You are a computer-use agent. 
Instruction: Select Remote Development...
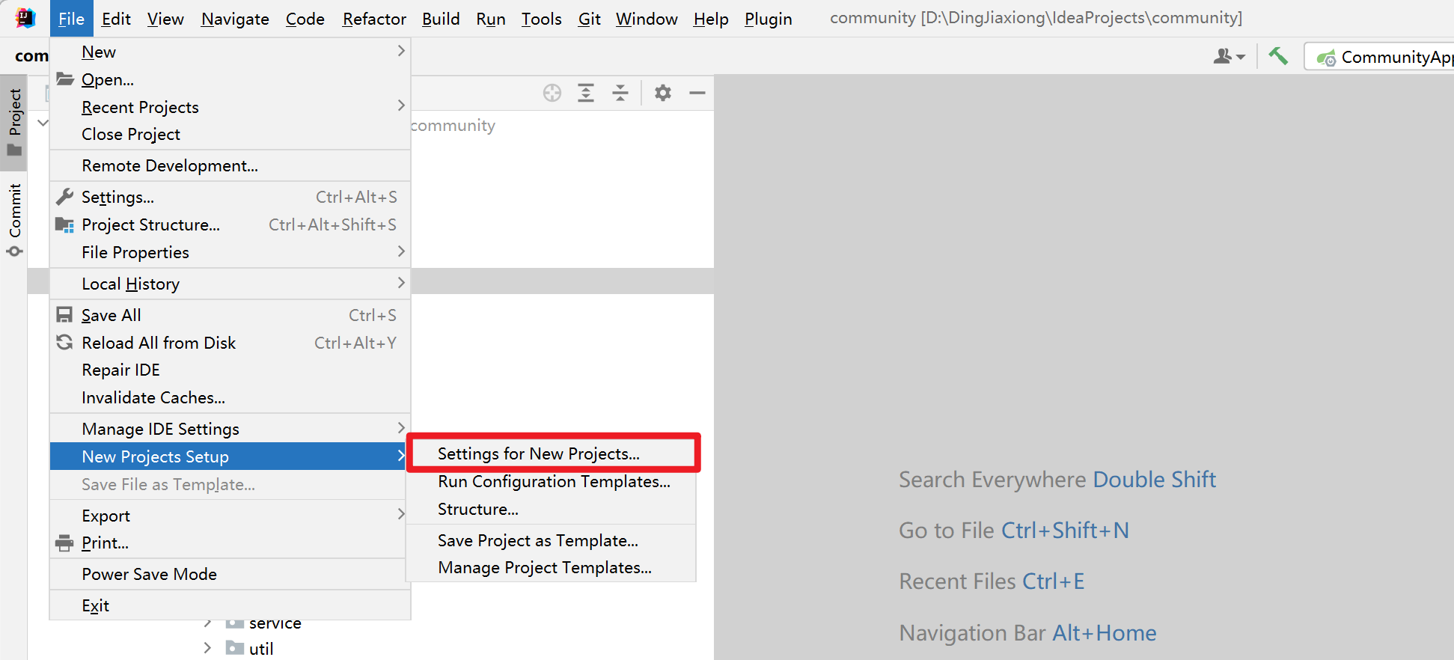click(230, 165)
